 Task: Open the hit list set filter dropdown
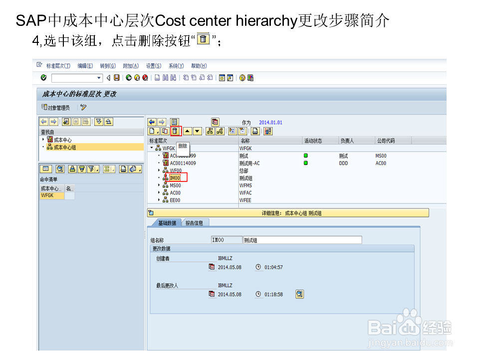[x=93, y=169]
